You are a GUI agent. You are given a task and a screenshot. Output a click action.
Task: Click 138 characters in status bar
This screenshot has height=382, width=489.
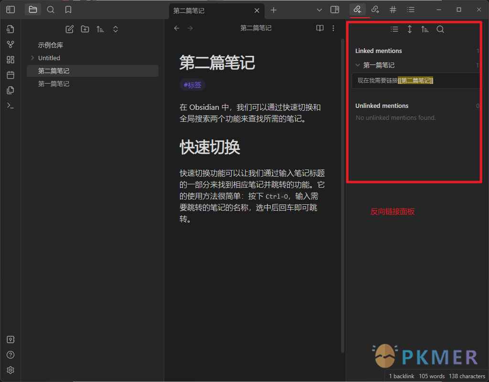(x=467, y=376)
